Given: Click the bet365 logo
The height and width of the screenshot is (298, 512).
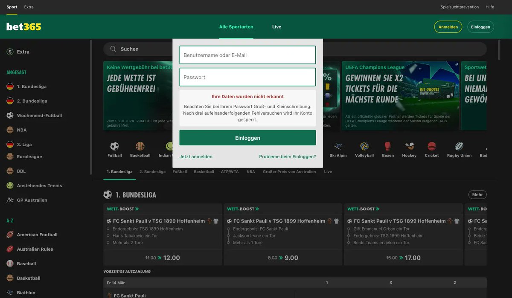Looking at the screenshot, I should (x=24, y=26).
